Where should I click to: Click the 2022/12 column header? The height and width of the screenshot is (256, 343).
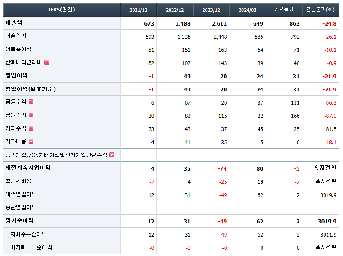click(x=175, y=10)
